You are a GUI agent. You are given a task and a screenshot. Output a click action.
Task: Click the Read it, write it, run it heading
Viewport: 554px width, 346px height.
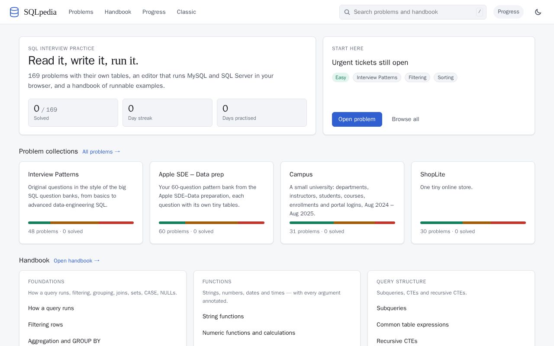[83, 61]
